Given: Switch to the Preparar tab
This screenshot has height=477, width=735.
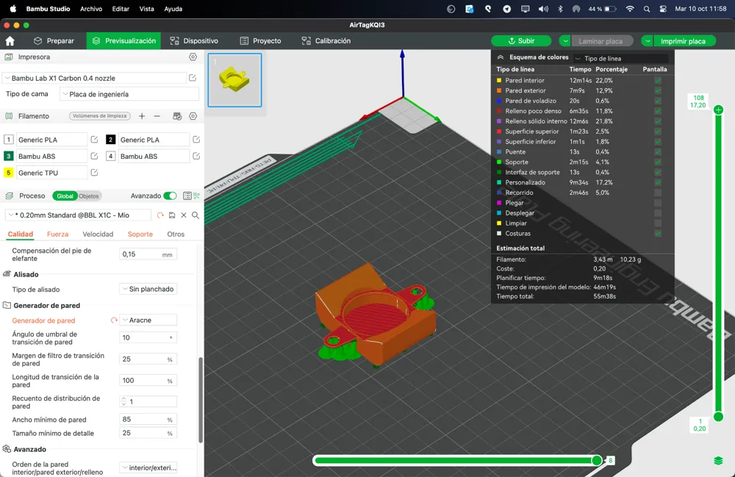Looking at the screenshot, I should click(54, 40).
